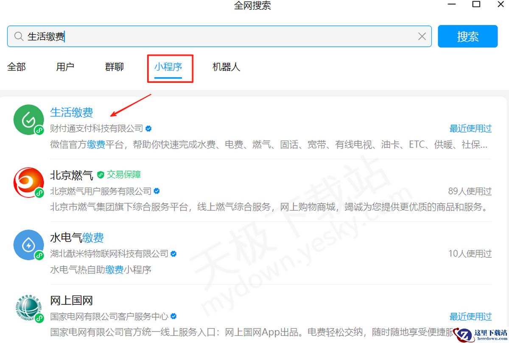
Task: Click verified badge next to 财付通支付科技有限公司
Action: [x=148, y=128]
